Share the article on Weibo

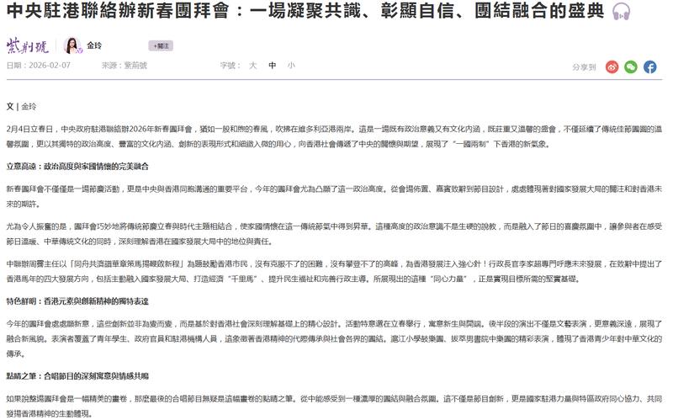tap(612, 66)
